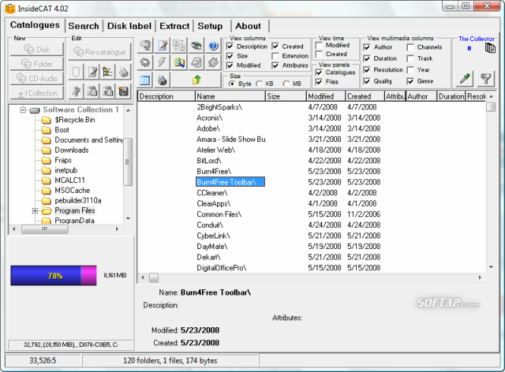This screenshot has width=505, height=372.
Task: Enable the Extension column checkbox
Action: click(x=276, y=56)
